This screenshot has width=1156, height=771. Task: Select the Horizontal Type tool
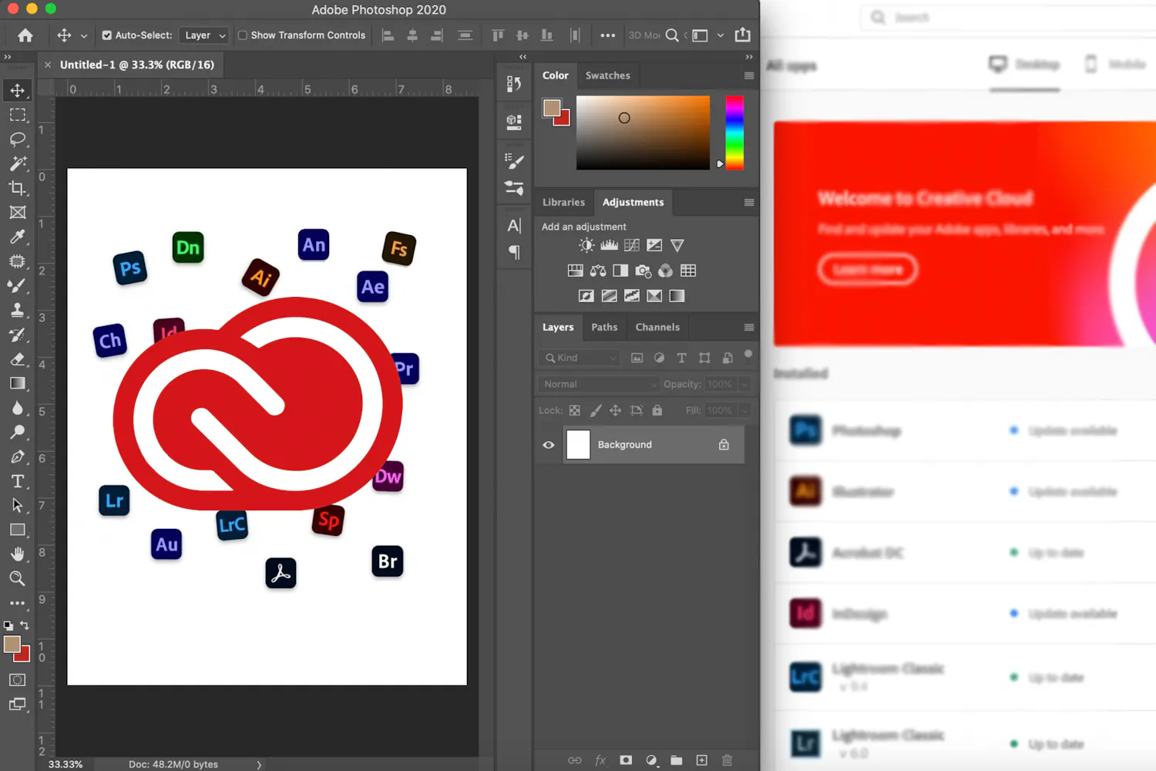click(x=17, y=481)
